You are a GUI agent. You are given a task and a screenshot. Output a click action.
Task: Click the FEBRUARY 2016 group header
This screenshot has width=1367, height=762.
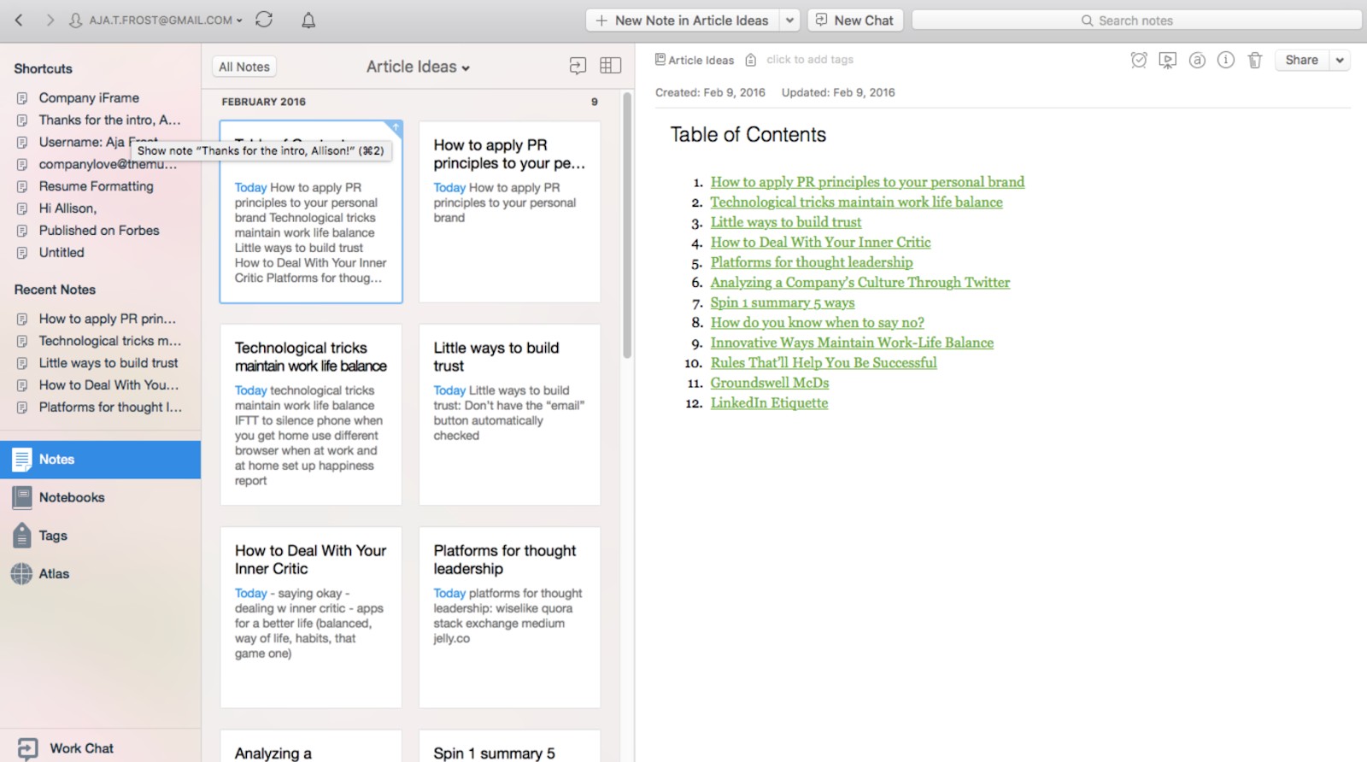263,102
